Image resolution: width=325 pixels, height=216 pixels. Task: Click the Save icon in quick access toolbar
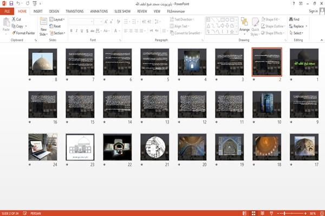[x=11, y=4]
